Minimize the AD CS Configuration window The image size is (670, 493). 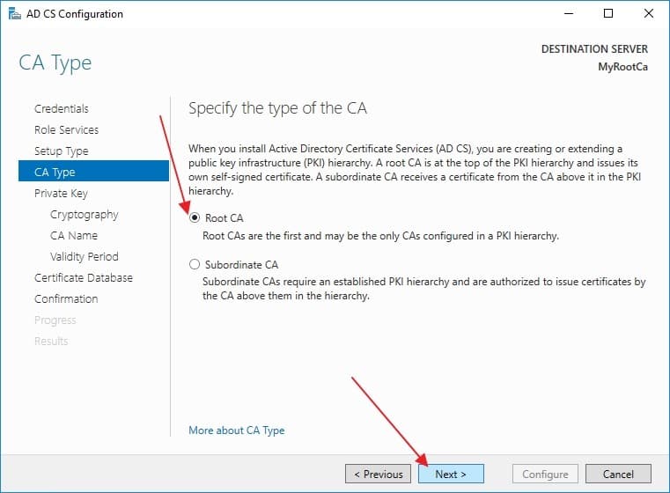569,14
